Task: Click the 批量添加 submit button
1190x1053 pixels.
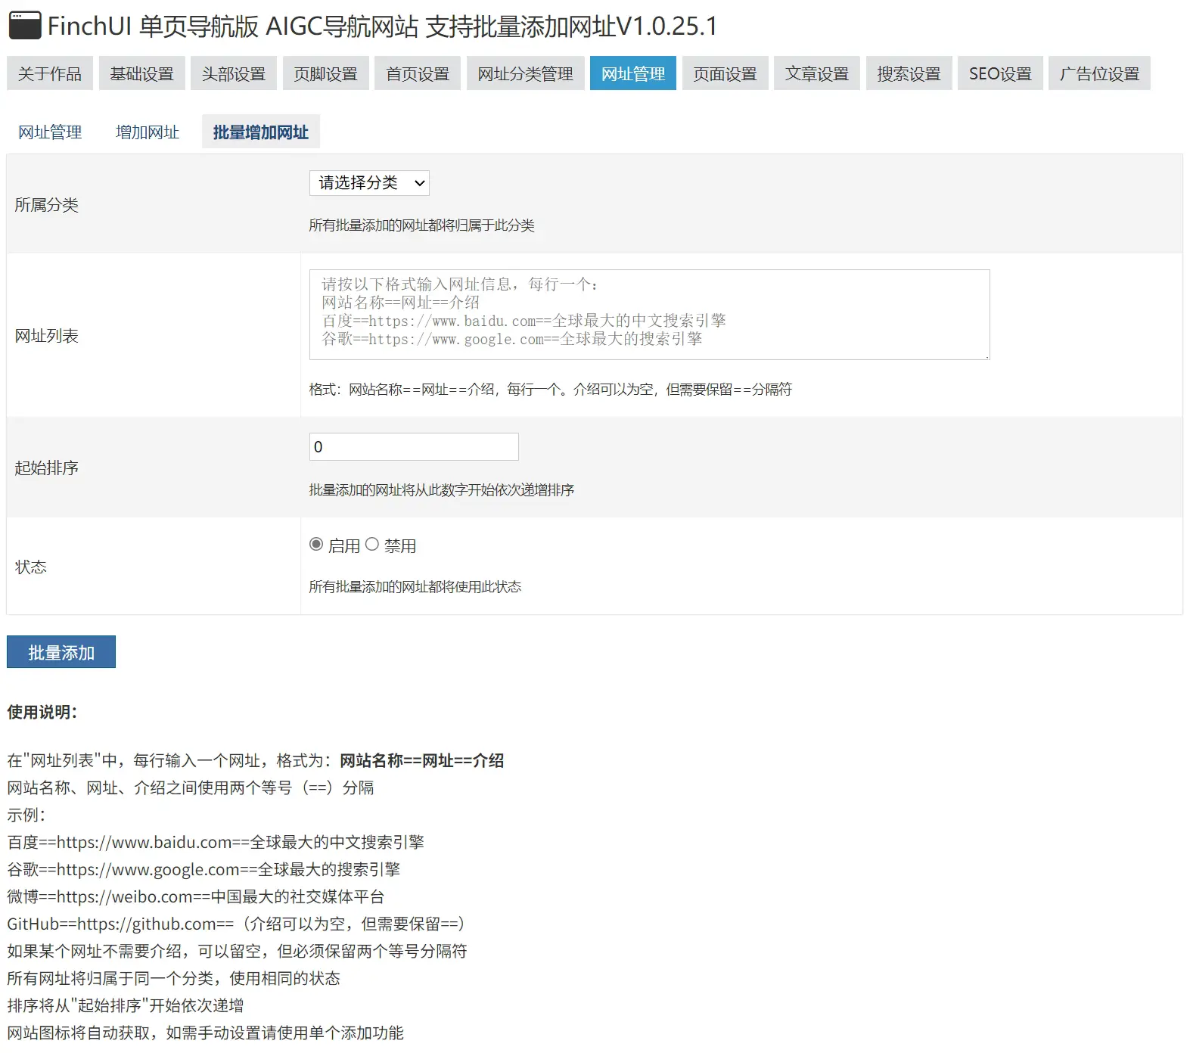Action: 61,652
